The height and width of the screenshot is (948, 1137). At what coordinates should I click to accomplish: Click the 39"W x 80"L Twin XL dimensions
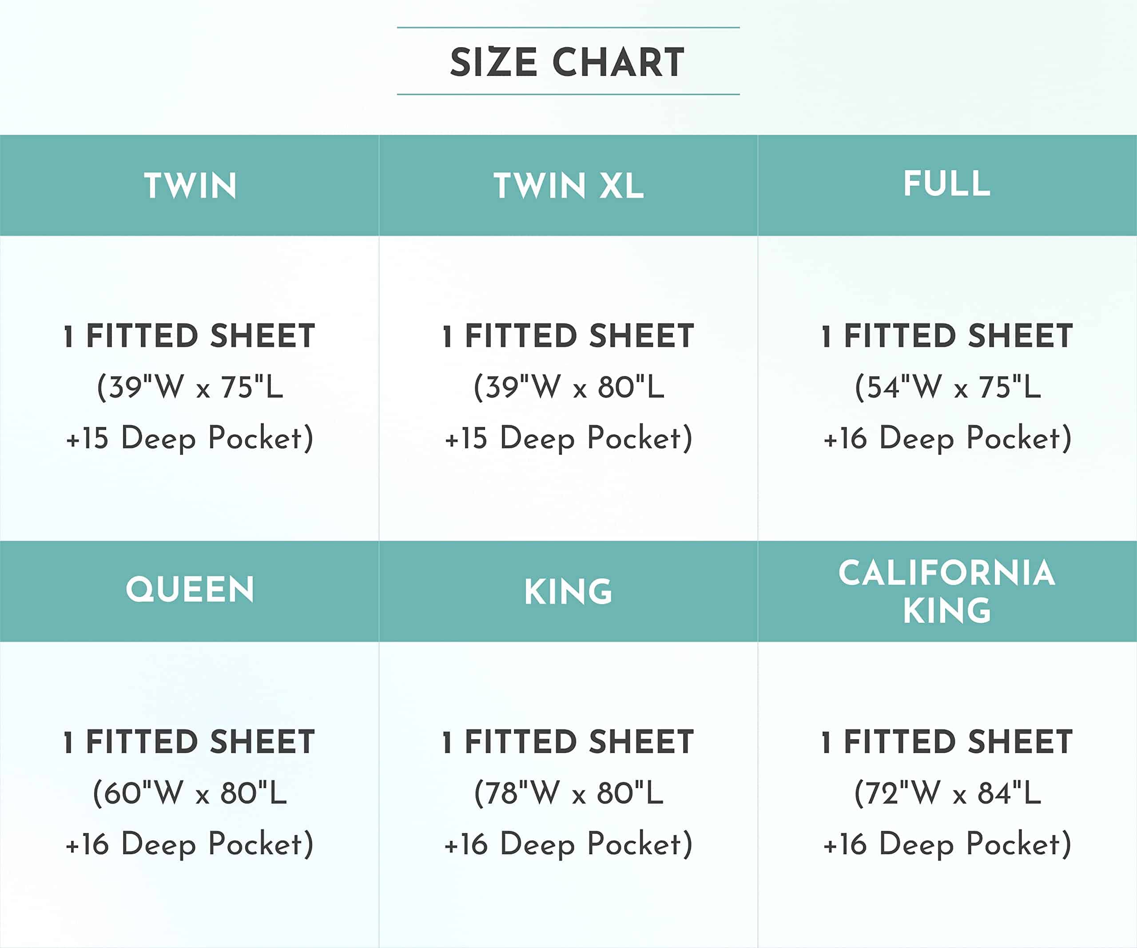568,387
